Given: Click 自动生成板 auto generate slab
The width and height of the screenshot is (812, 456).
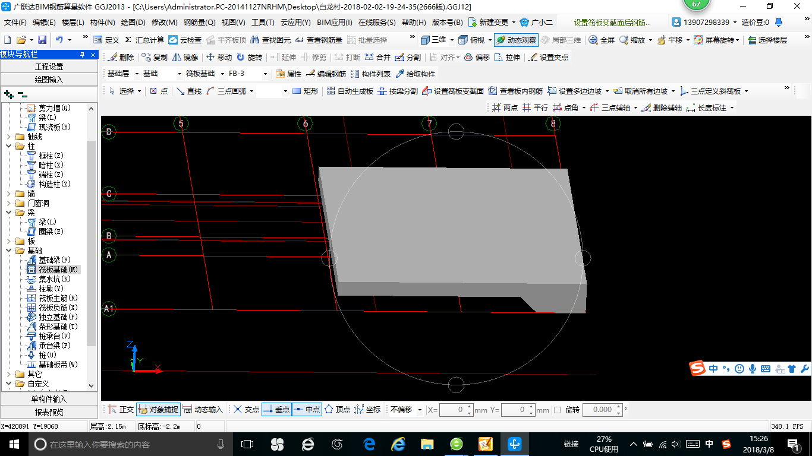Looking at the screenshot, I should [x=350, y=91].
